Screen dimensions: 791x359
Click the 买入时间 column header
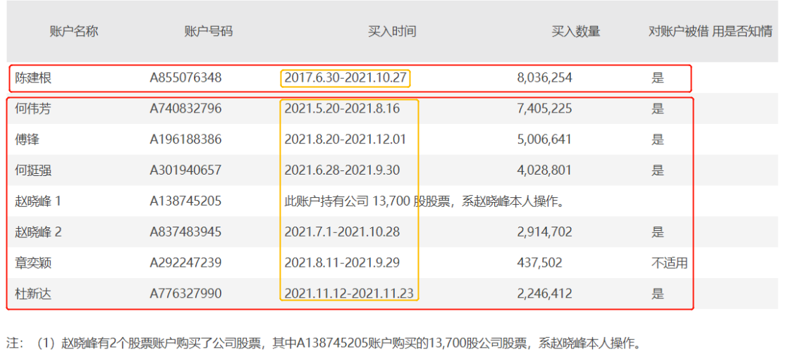point(392,31)
